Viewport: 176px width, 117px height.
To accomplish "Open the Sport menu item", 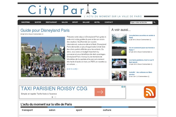I will (x=75, y=22).
